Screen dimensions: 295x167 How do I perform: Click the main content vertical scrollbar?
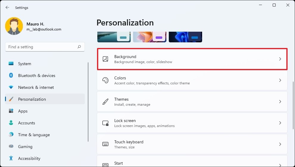click(x=293, y=105)
